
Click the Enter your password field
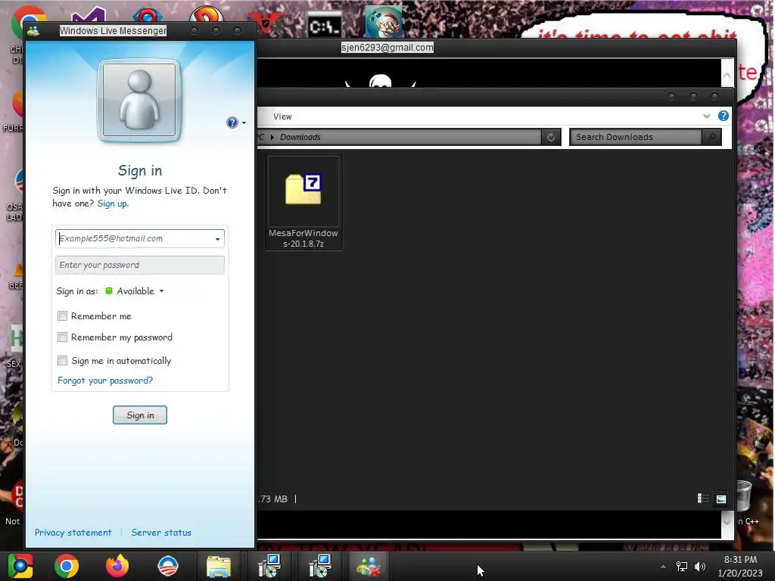click(140, 266)
